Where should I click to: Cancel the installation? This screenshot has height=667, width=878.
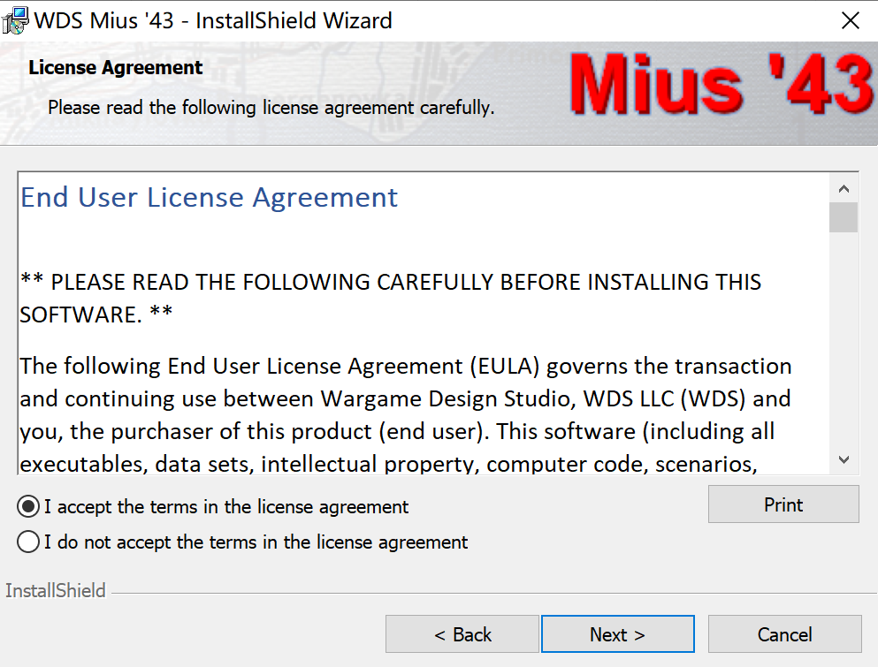(784, 634)
